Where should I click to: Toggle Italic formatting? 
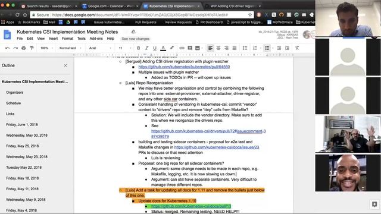(x=146, y=48)
